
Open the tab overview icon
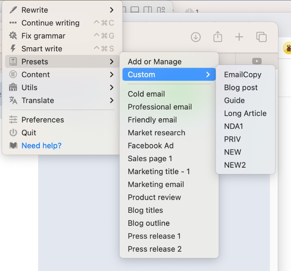[261, 37]
